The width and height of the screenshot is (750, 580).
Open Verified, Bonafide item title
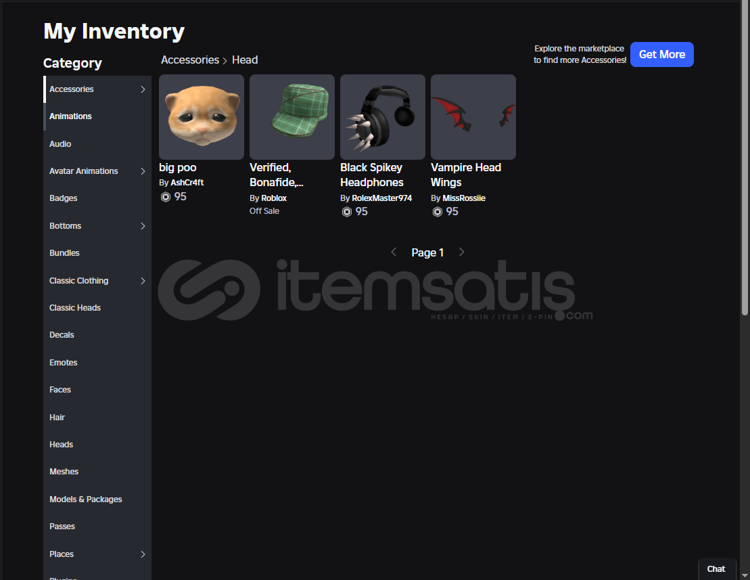point(277,175)
